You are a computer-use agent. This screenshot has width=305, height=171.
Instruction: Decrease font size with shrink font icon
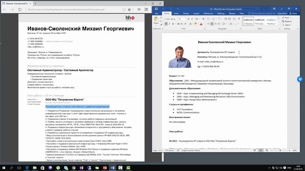pos(192,19)
